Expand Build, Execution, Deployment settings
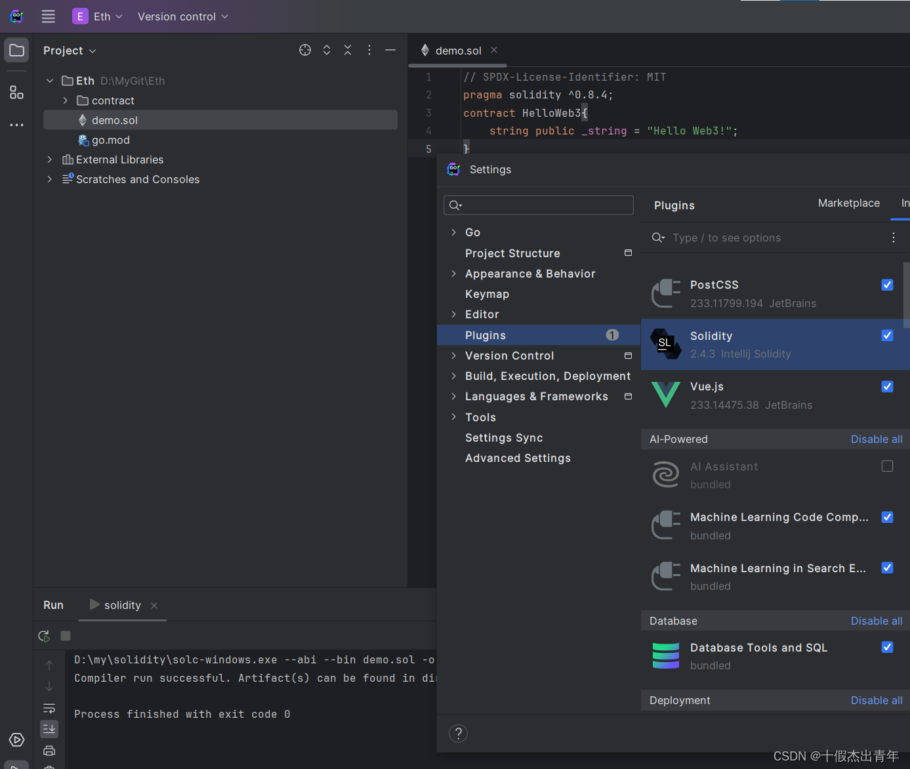This screenshot has width=910, height=769. 453,376
